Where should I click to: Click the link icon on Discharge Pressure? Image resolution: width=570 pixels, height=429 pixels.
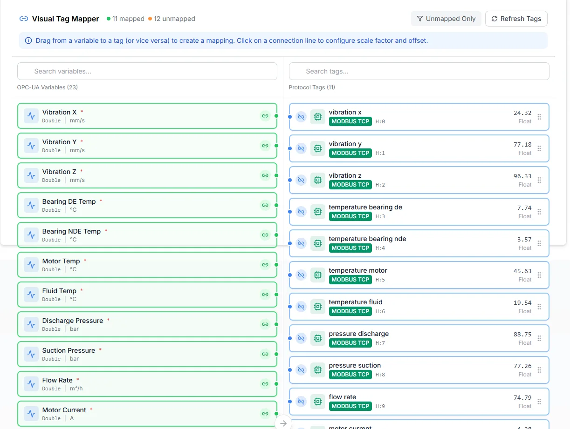(265, 324)
